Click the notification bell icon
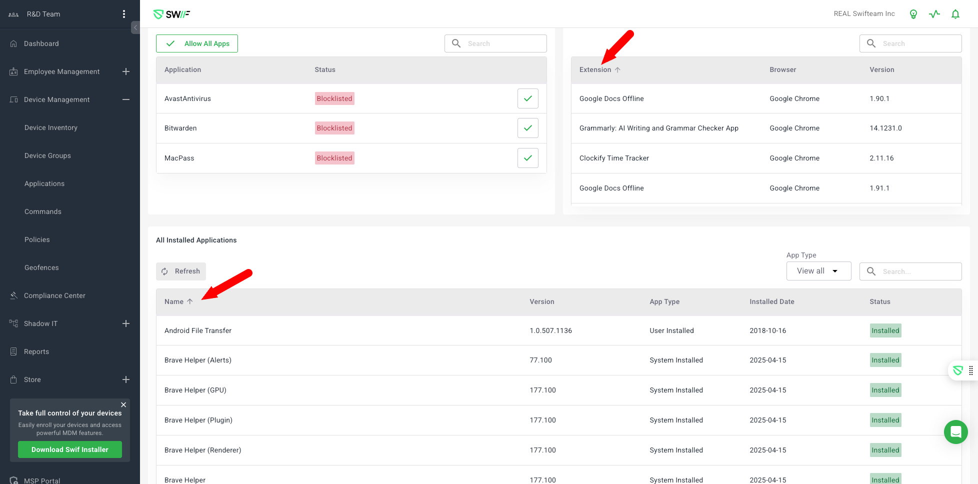This screenshot has height=484, width=978. (x=955, y=14)
